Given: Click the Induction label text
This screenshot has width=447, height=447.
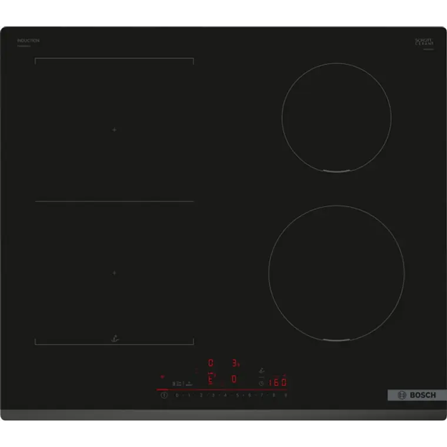Looking at the screenshot, I should point(28,41).
